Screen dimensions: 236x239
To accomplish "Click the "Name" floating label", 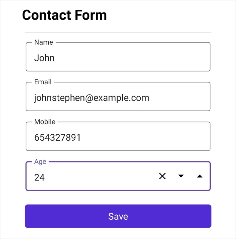I will click(43, 42).
